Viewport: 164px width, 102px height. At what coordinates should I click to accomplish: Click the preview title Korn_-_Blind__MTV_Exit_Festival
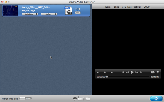point(128,7)
